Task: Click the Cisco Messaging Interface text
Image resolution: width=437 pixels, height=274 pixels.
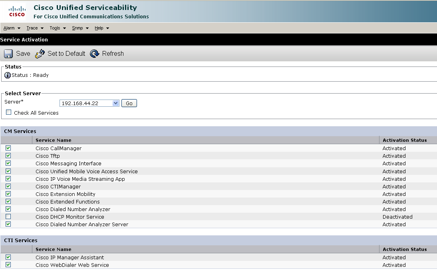Action: click(68, 163)
